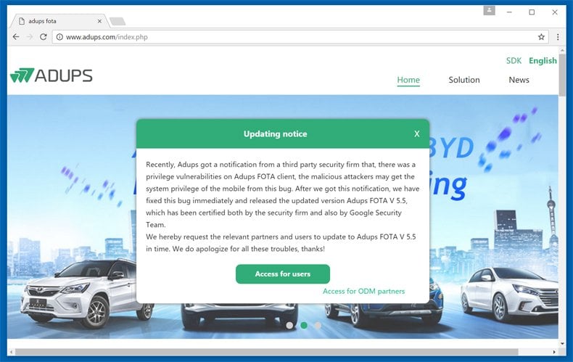Close the Chrome browser window
The width and height of the screenshot is (573, 362).
pyautogui.click(x=555, y=12)
